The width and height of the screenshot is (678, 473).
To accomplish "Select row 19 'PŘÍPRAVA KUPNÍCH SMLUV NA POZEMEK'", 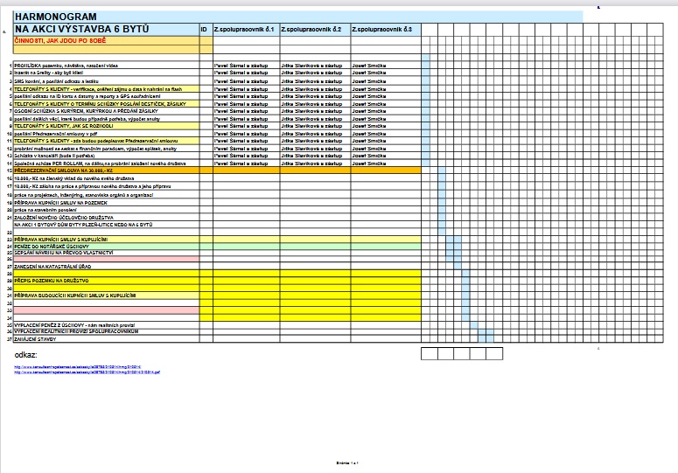I will coord(107,203).
